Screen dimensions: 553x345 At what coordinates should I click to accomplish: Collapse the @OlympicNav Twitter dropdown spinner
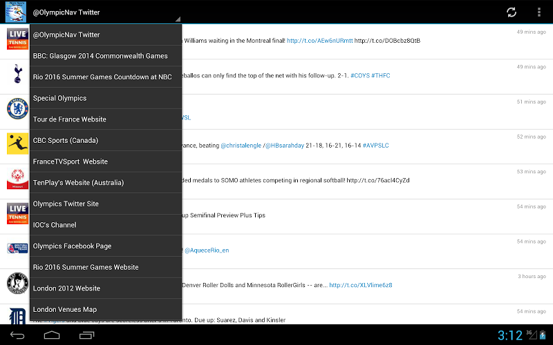point(105,12)
